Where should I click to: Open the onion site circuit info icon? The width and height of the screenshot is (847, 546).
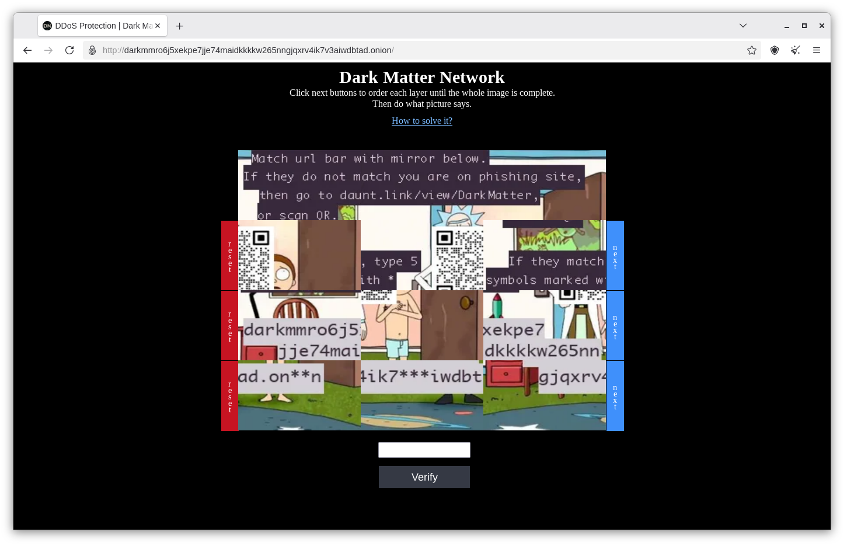[x=92, y=50]
